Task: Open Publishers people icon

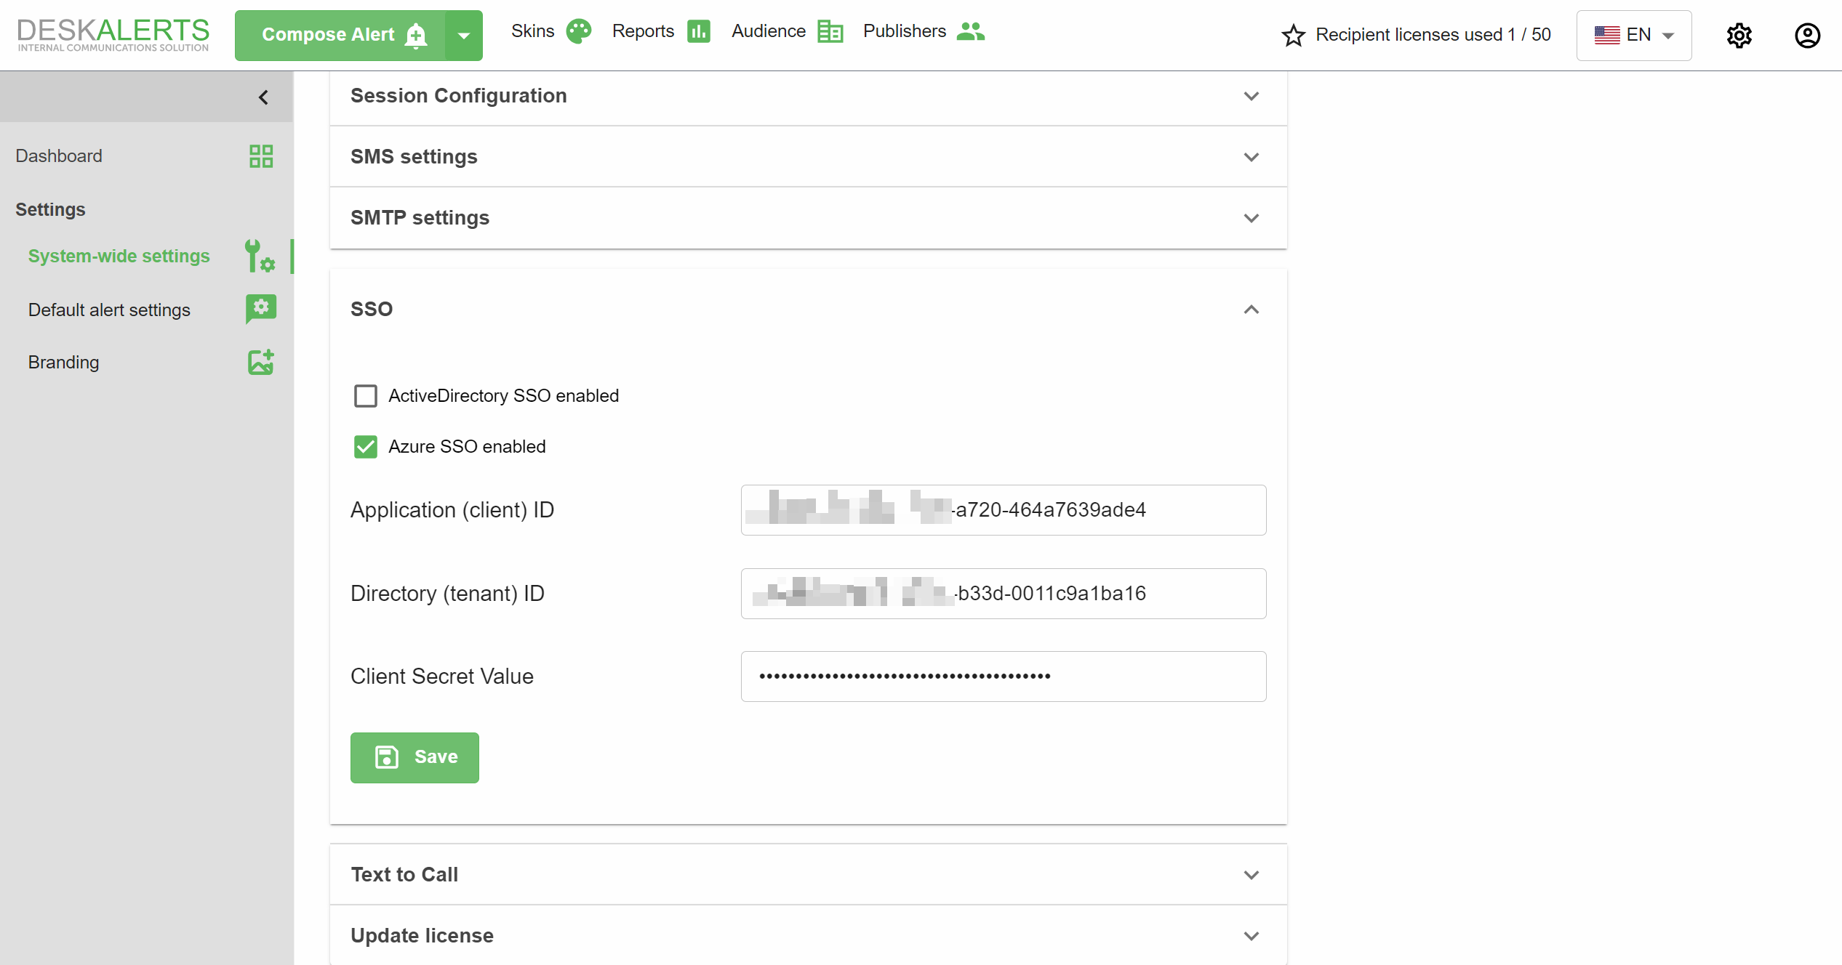Action: pos(970,32)
